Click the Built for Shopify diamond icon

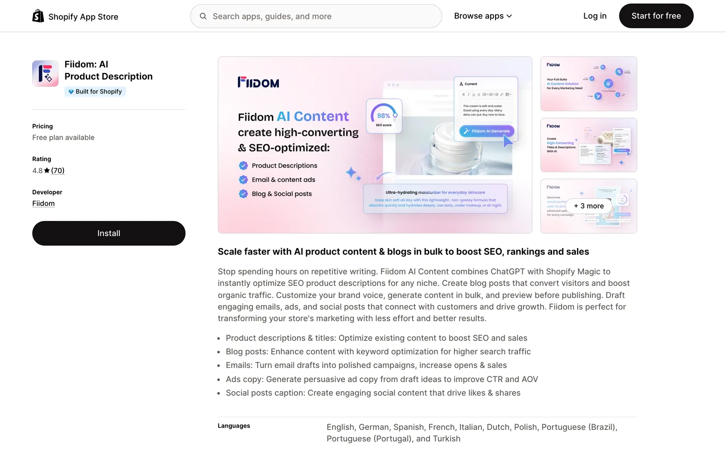coord(71,92)
